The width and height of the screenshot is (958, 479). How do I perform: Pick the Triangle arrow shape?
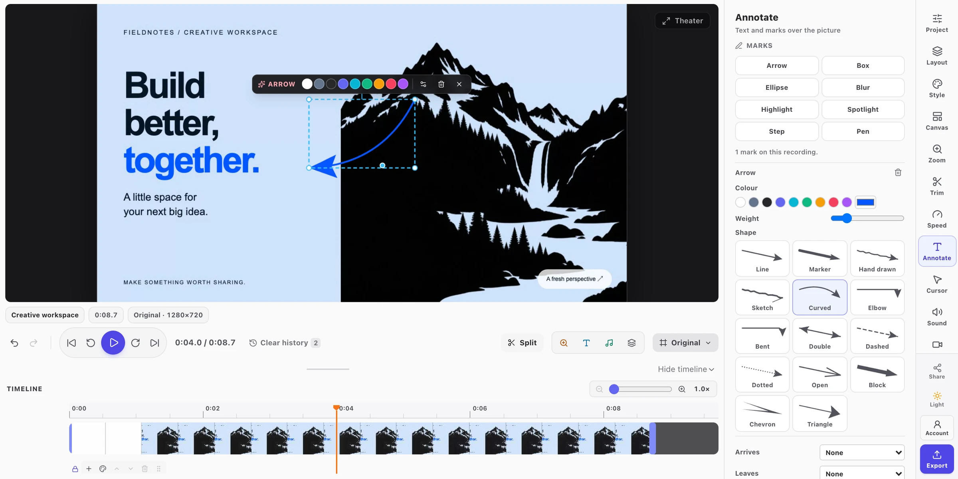coord(819,414)
